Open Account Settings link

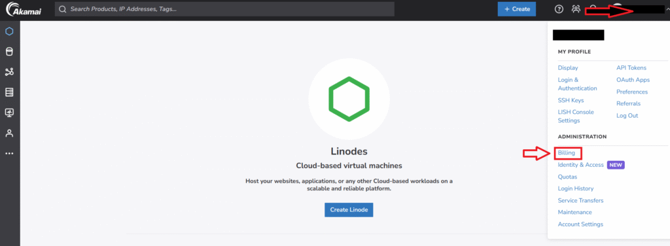[x=581, y=224]
